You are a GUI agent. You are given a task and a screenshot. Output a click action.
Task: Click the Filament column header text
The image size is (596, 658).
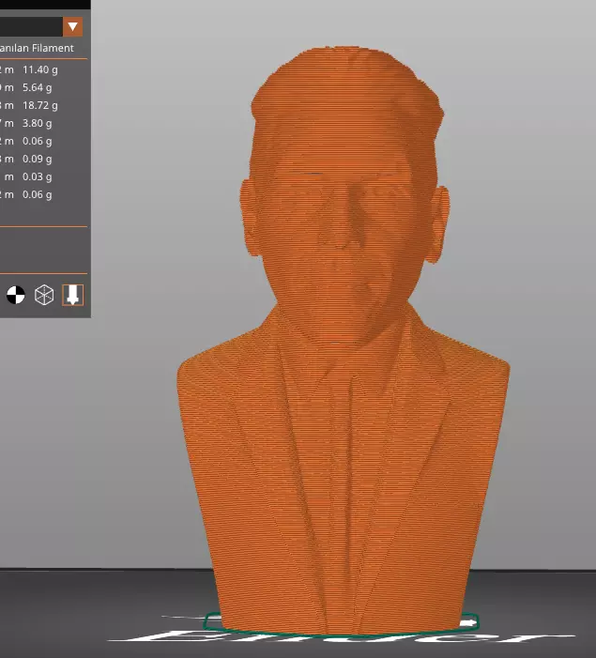53,48
